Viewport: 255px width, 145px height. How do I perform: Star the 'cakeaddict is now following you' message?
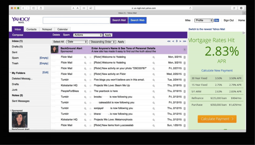[x=90, y=103]
